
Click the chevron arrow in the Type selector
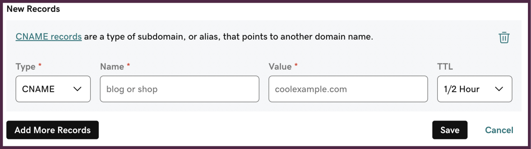(x=77, y=89)
